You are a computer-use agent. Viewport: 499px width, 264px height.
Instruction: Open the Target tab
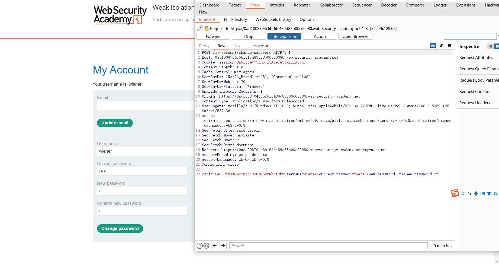[x=235, y=5]
